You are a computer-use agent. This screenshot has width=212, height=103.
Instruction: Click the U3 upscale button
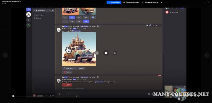(79, 17)
